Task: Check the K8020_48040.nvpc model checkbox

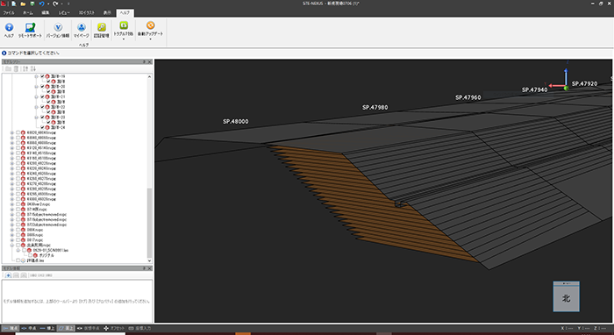Action: pyautogui.click(x=18, y=133)
